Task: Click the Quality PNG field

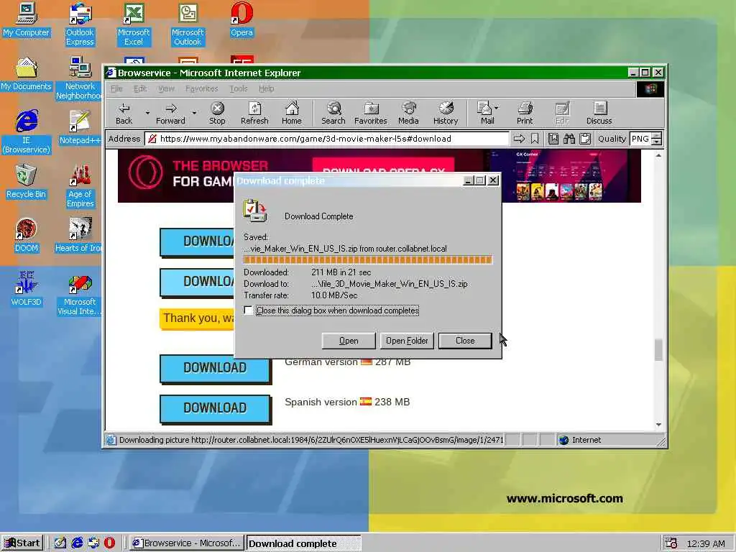Action: click(x=640, y=139)
